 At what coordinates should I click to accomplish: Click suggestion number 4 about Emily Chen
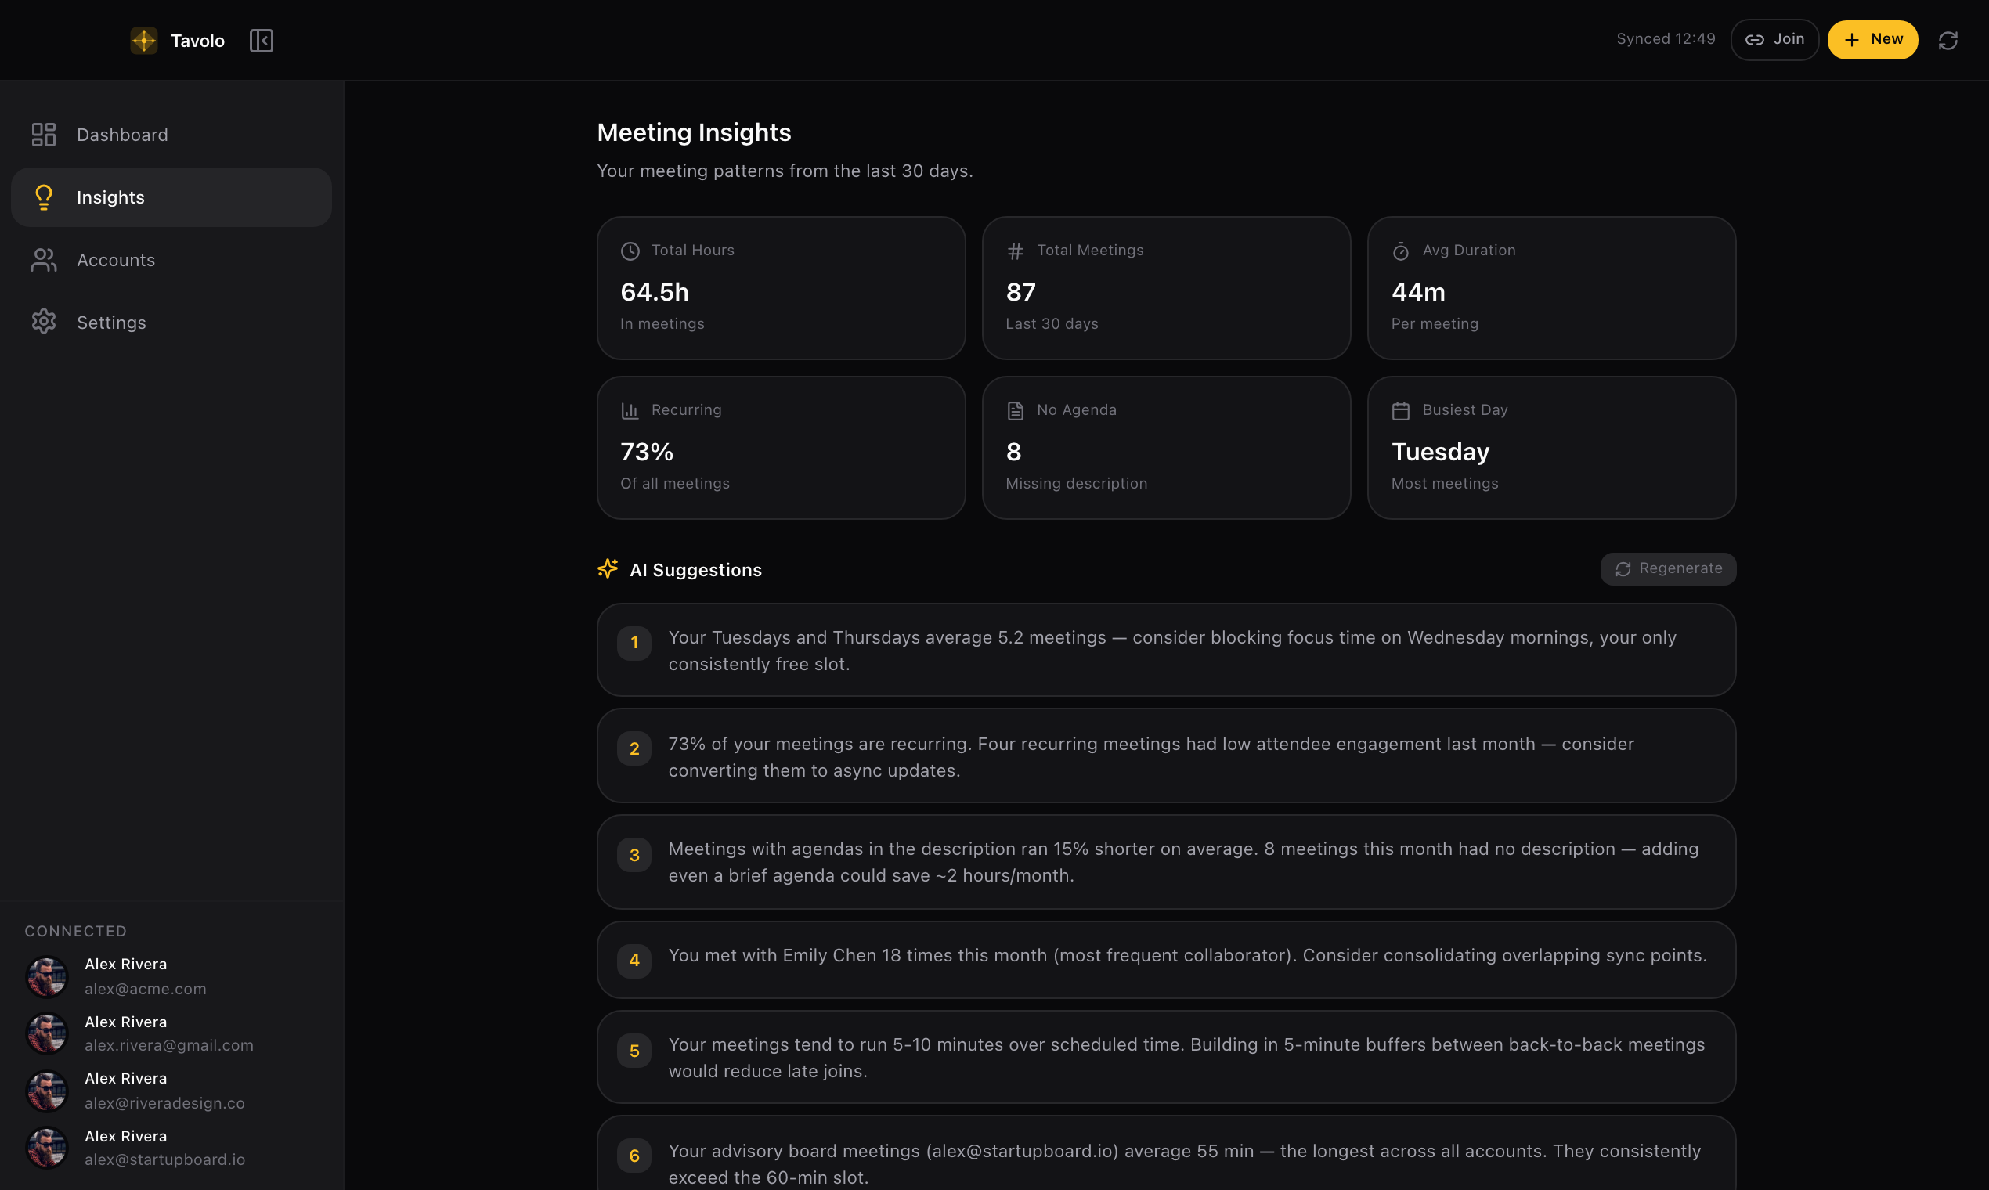pos(1165,959)
